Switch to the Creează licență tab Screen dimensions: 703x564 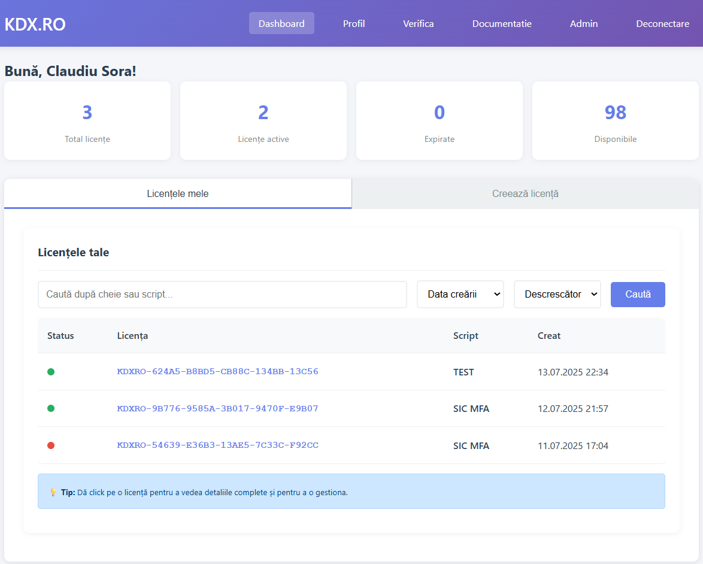point(525,193)
